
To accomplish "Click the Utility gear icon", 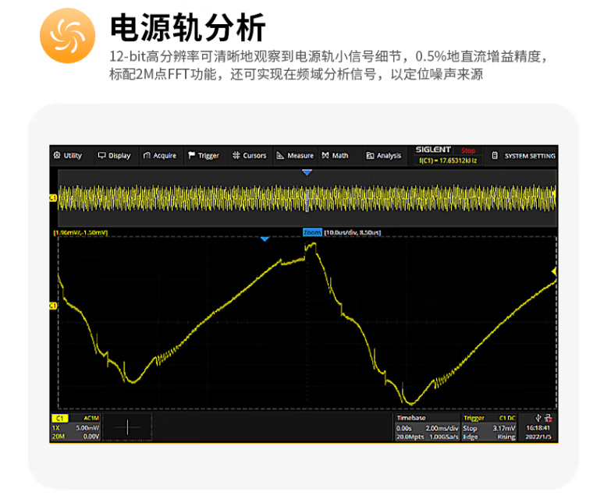I will click(x=57, y=155).
